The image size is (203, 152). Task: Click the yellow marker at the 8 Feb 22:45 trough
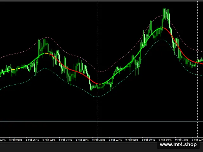(x=100, y=84)
